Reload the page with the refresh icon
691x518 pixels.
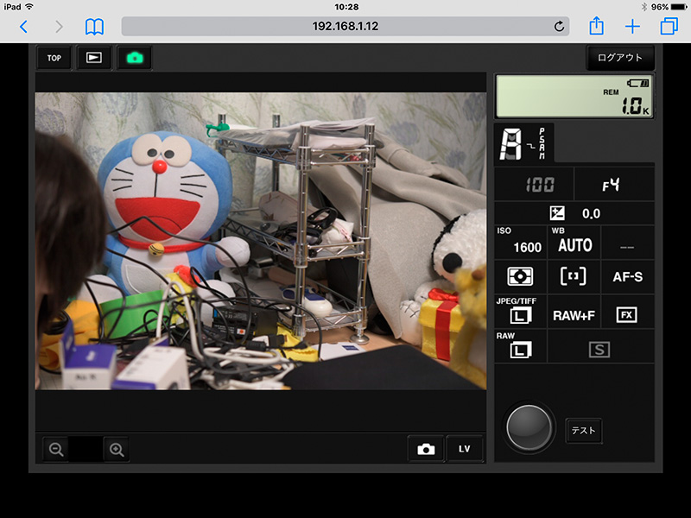click(559, 27)
